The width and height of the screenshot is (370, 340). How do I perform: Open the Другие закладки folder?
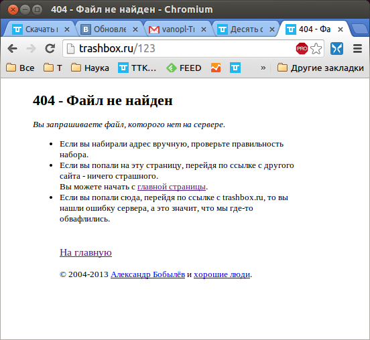320,68
